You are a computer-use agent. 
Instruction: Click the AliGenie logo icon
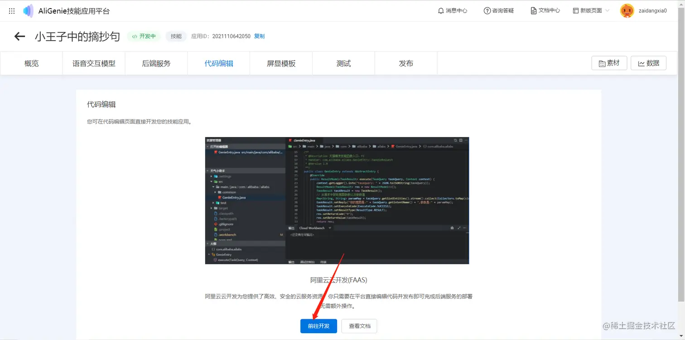click(28, 11)
